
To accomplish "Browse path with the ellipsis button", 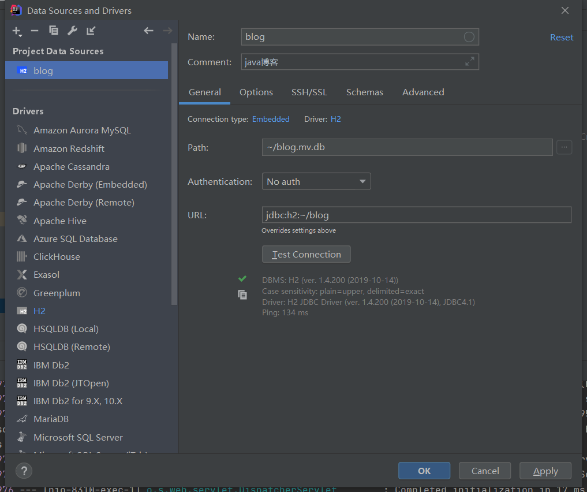I will click(x=564, y=147).
